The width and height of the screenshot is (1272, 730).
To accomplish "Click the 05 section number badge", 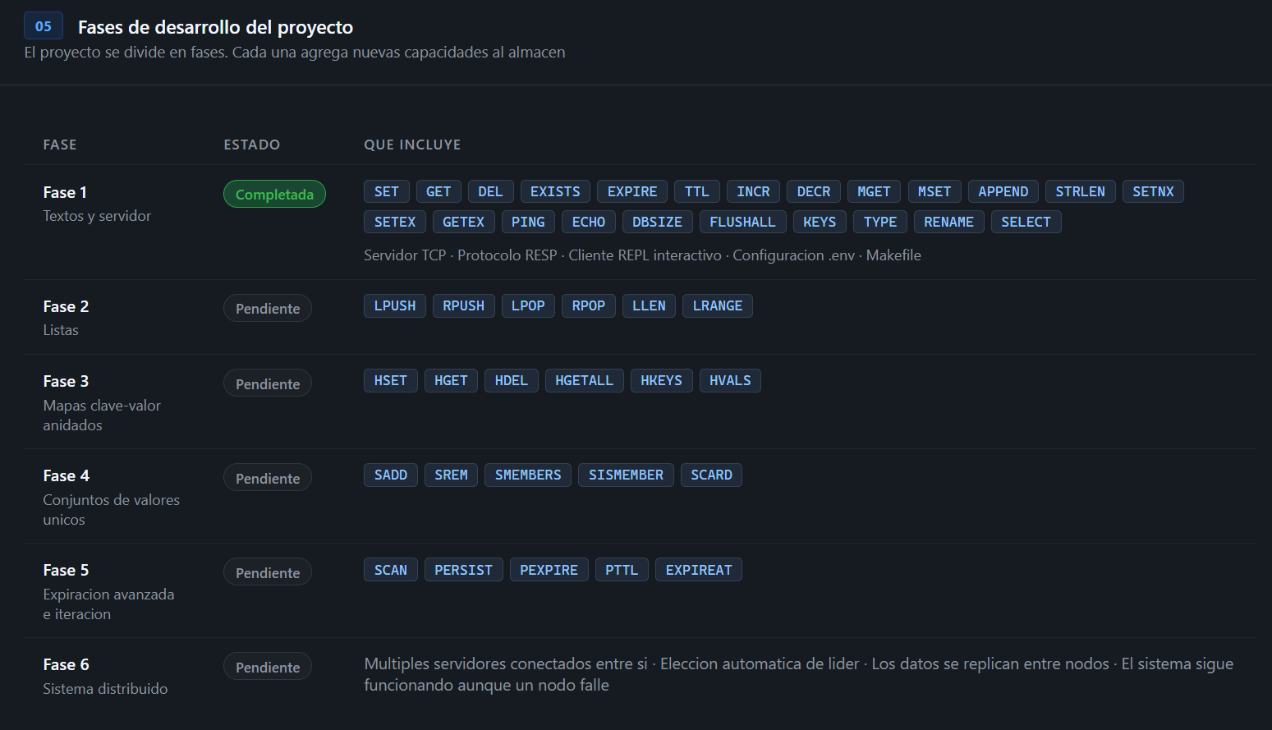I will pyautogui.click(x=44, y=26).
